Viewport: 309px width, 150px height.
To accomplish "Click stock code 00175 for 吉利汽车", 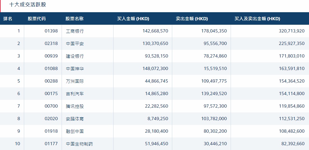I will [51, 93].
